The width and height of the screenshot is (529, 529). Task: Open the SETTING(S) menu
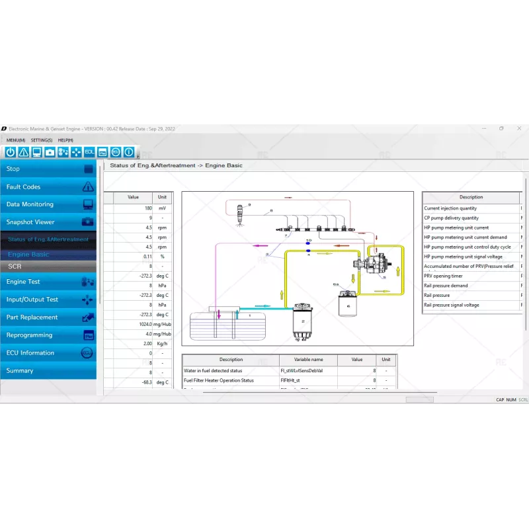tap(42, 140)
